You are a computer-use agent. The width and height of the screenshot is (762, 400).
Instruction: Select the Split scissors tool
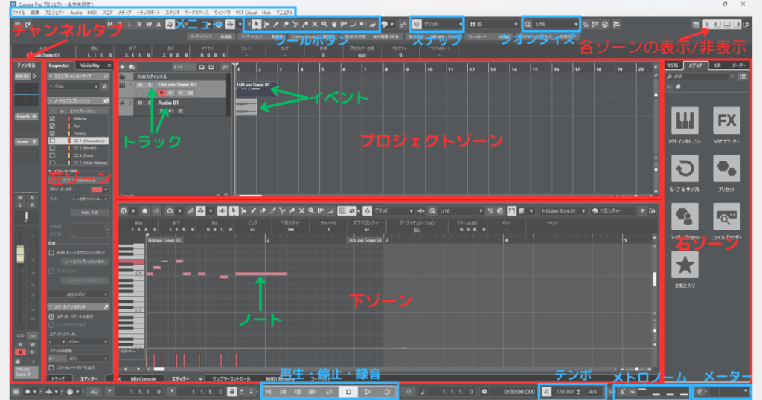(x=295, y=25)
